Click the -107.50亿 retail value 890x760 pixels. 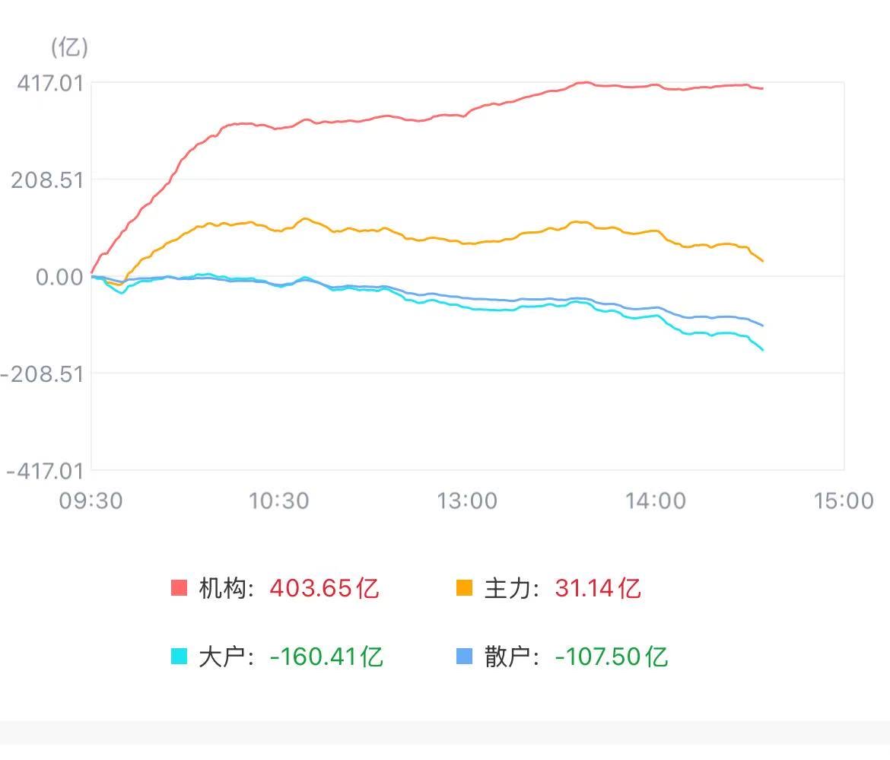coord(612,656)
